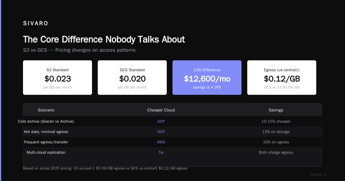
Task: Click AWS in the Cheaper Cloud column
Action: (161, 142)
